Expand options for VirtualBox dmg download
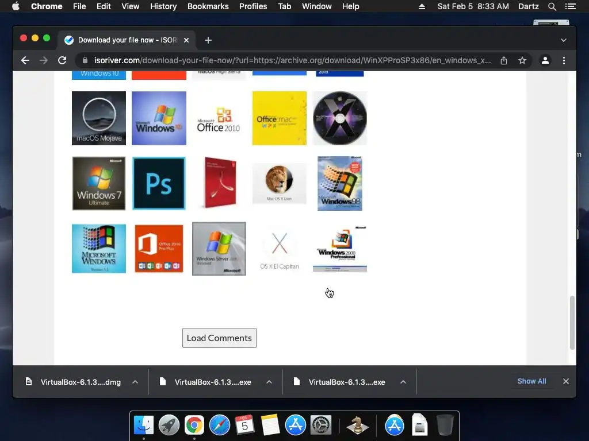The width and height of the screenshot is (589, 441). 135,382
